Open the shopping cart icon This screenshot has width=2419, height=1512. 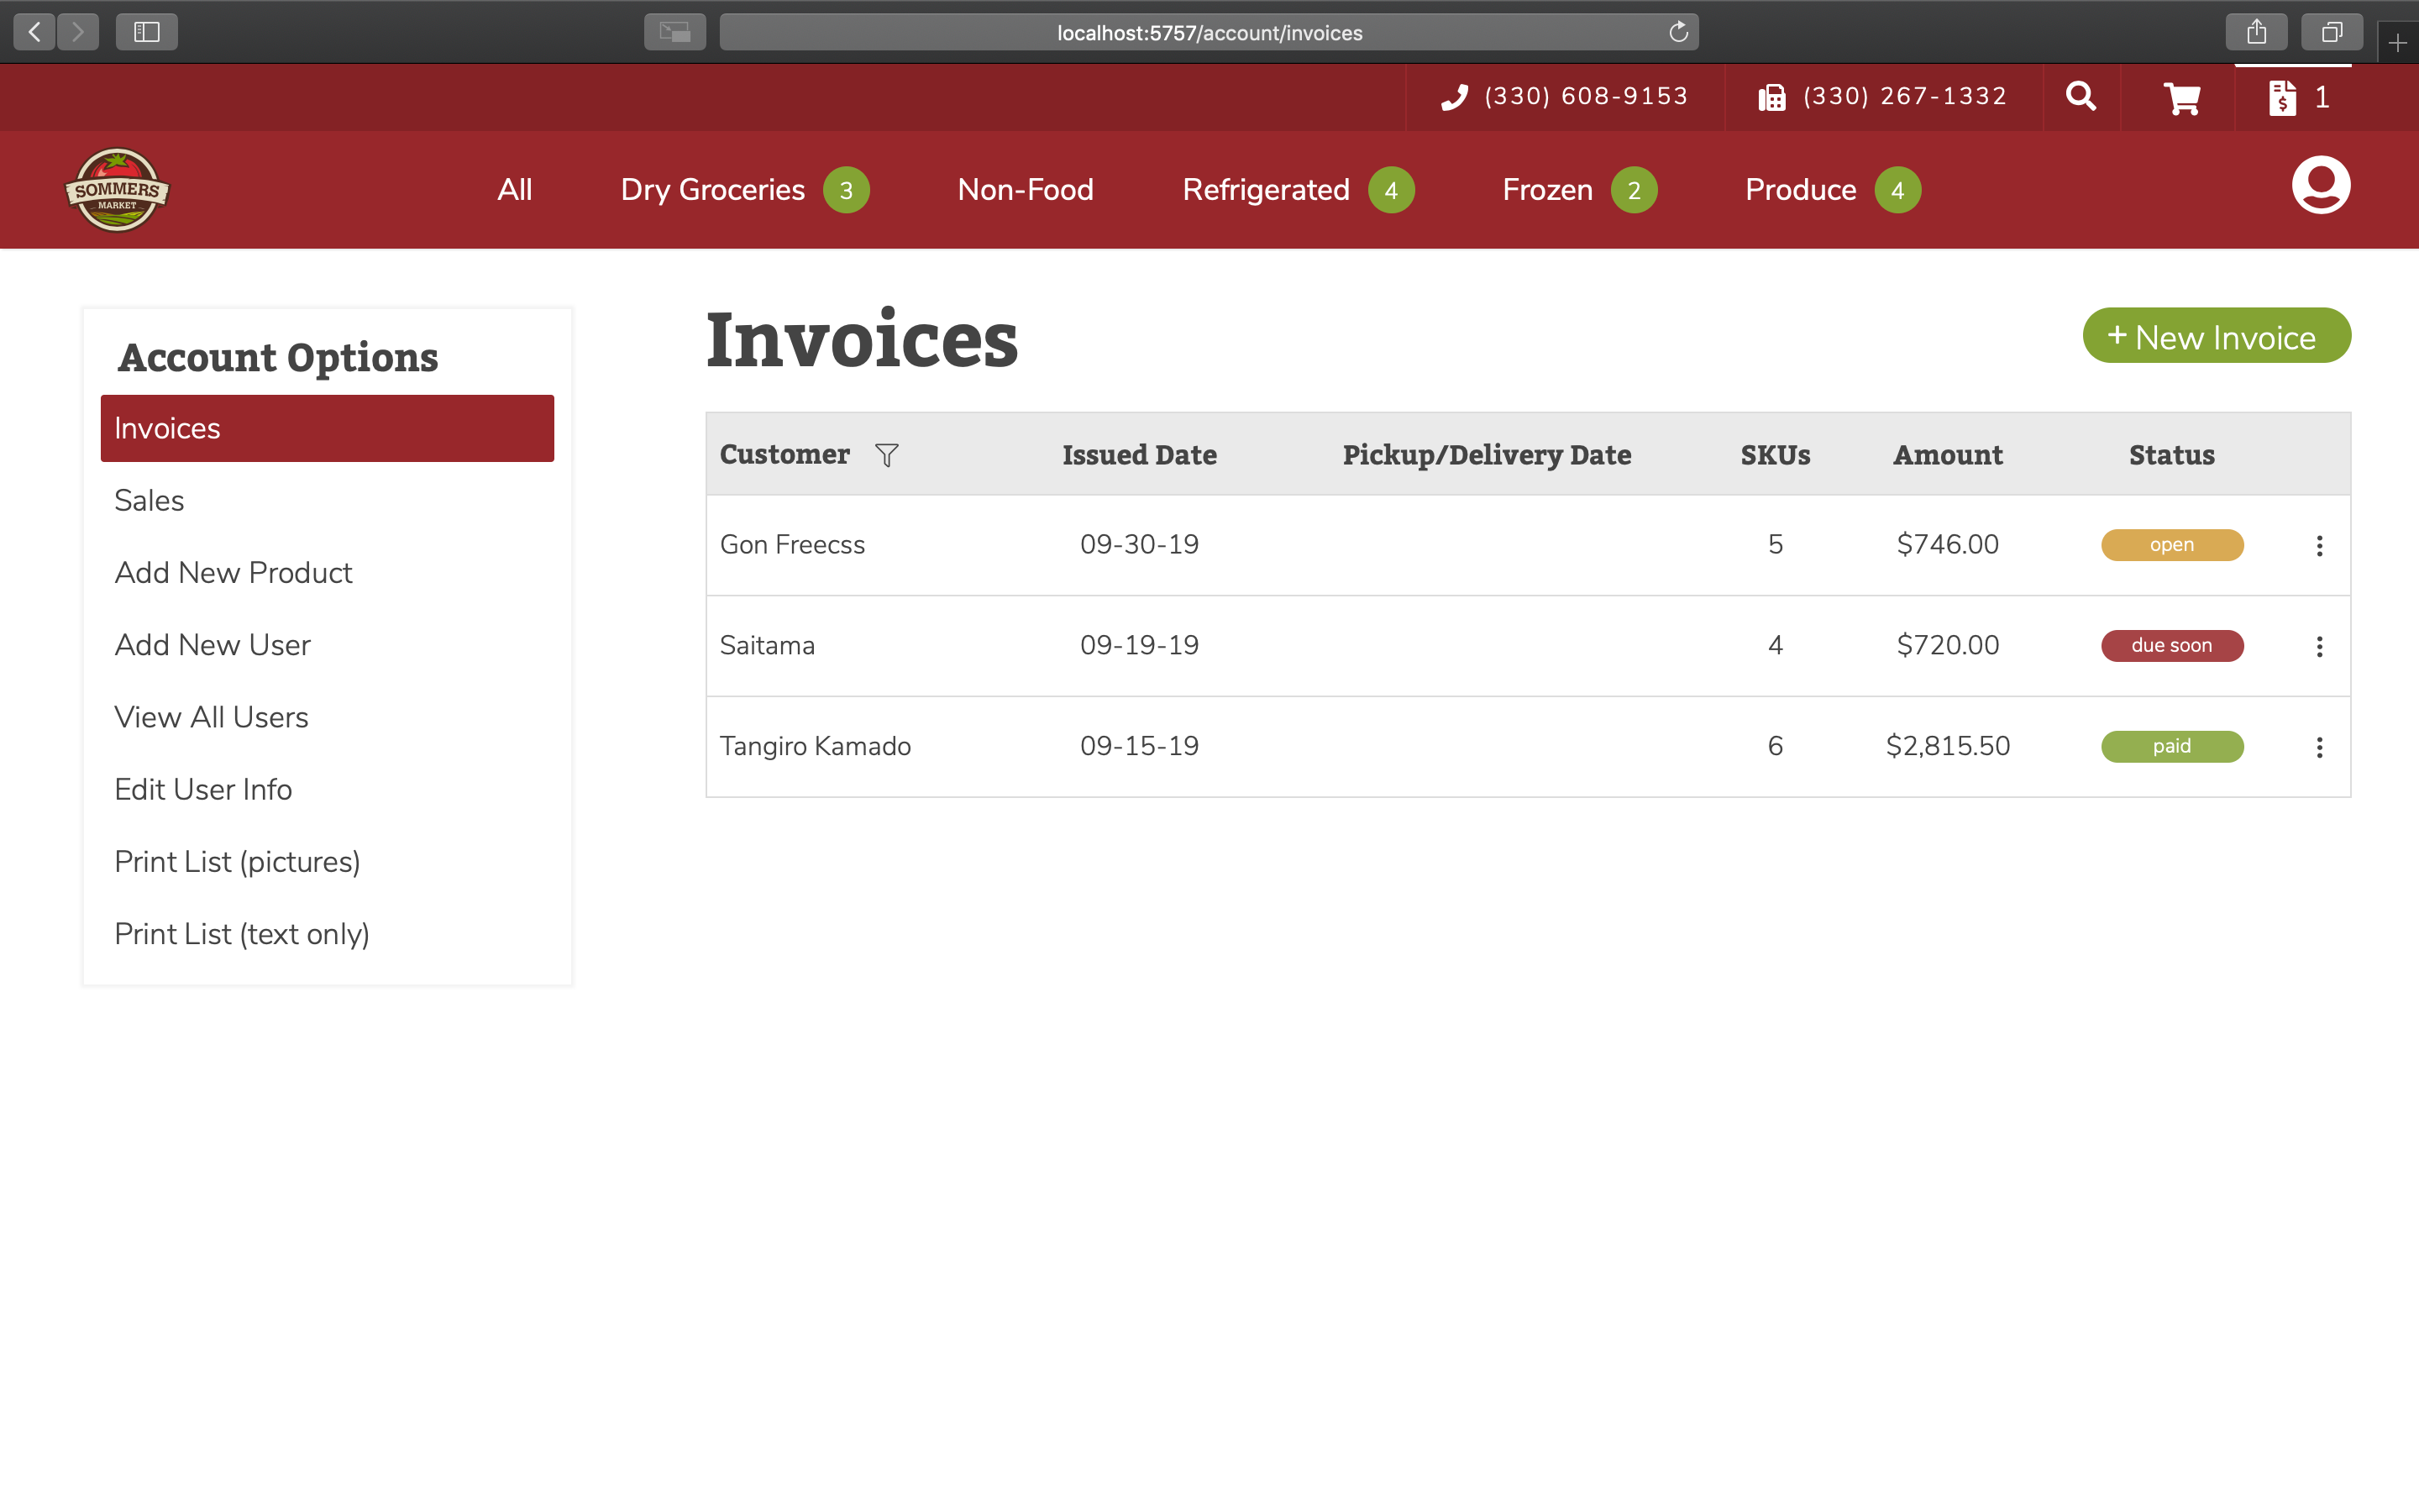(2181, 98)
